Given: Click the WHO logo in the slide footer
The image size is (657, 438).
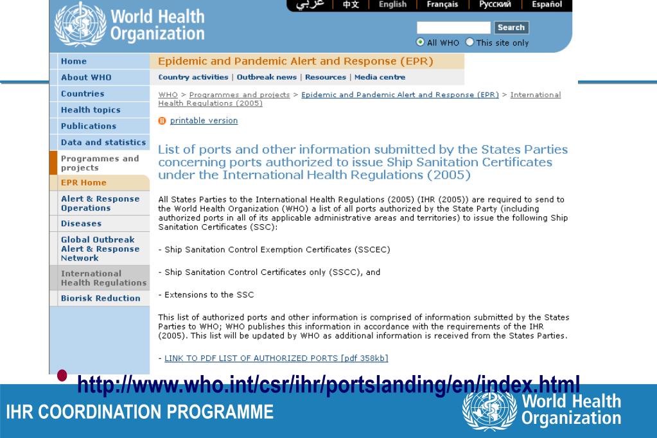Looking at the screenshot, I should pyautogui.click(x=542, y=410).
